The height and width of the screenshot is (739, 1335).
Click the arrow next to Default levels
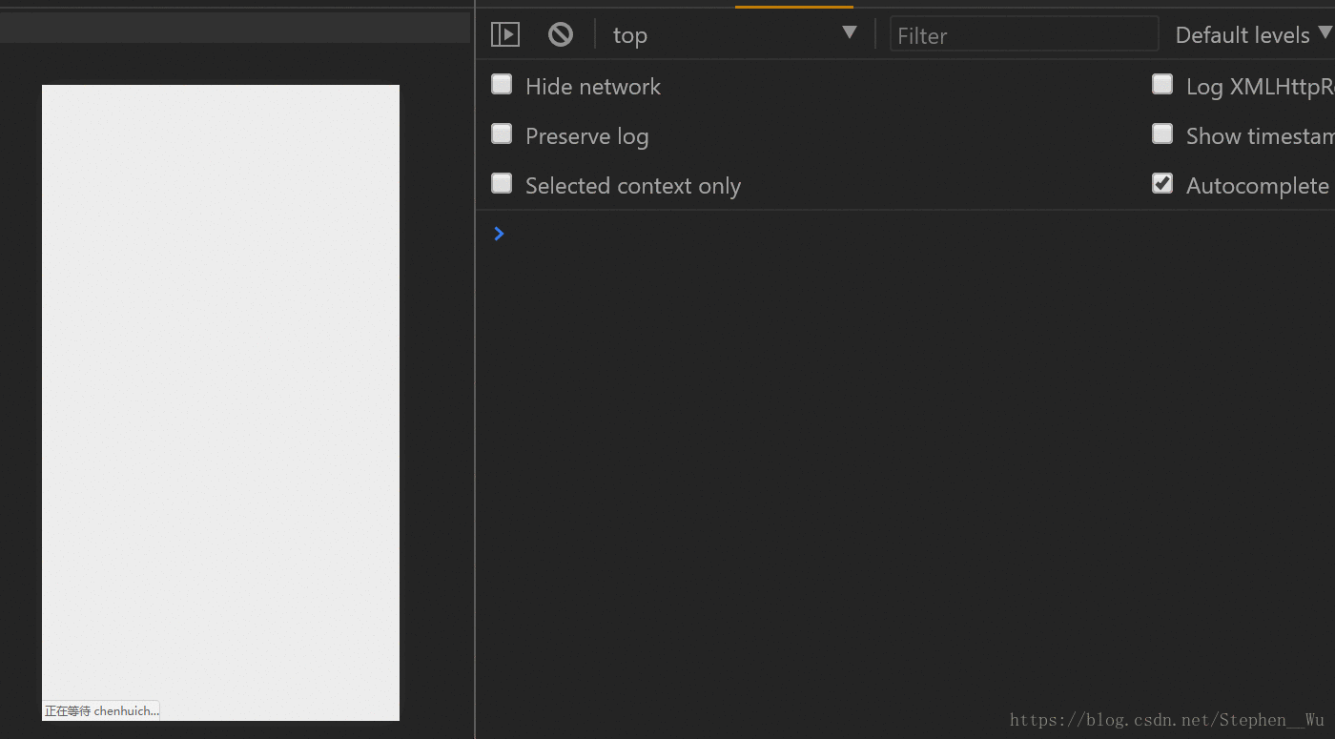(x=1325, y=32)
